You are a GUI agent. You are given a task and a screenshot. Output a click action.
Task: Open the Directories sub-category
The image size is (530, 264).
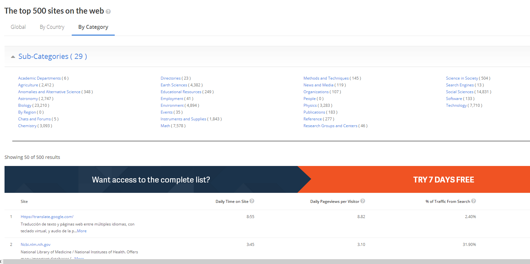click(x=171, y=78)
